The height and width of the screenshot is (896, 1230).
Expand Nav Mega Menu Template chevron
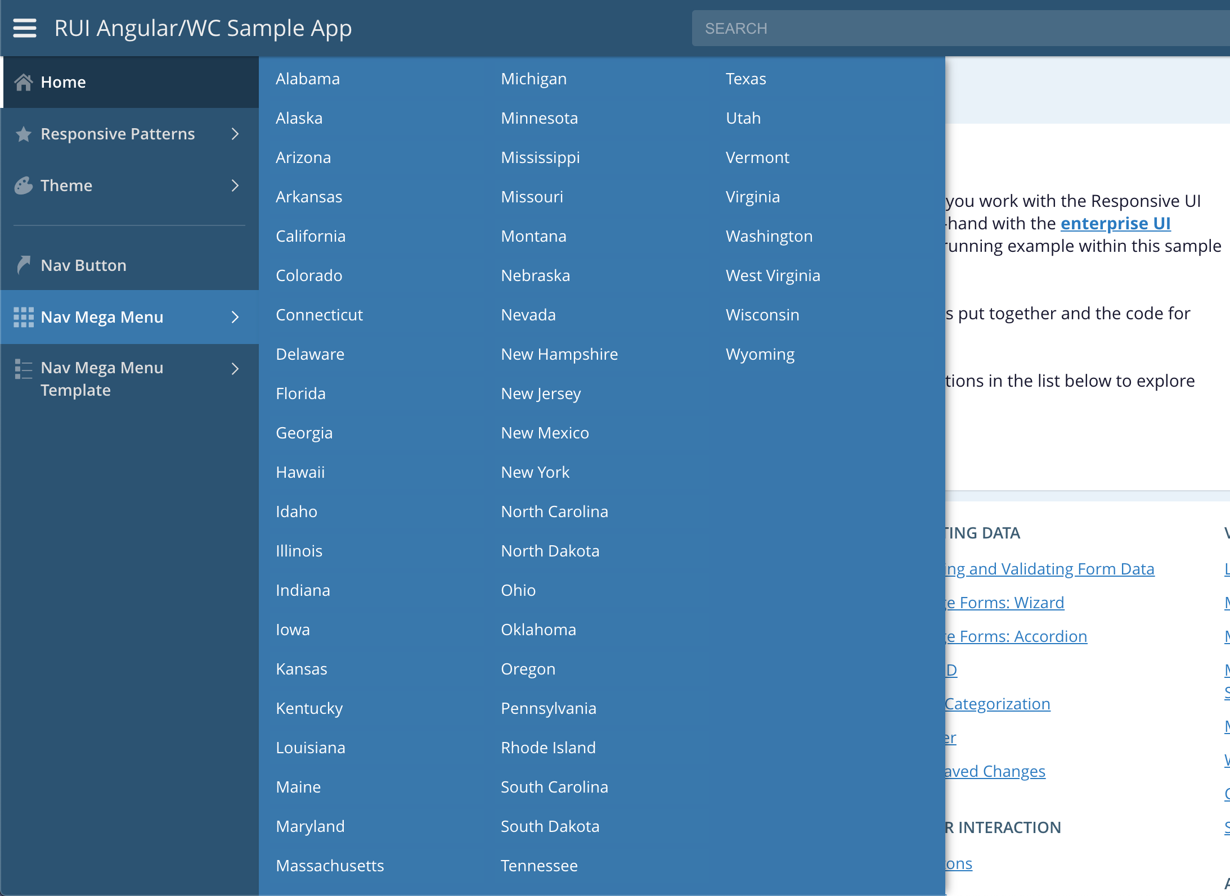(235, 369)
